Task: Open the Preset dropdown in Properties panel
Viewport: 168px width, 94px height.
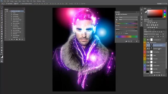Action: click(x=128, y=17)
